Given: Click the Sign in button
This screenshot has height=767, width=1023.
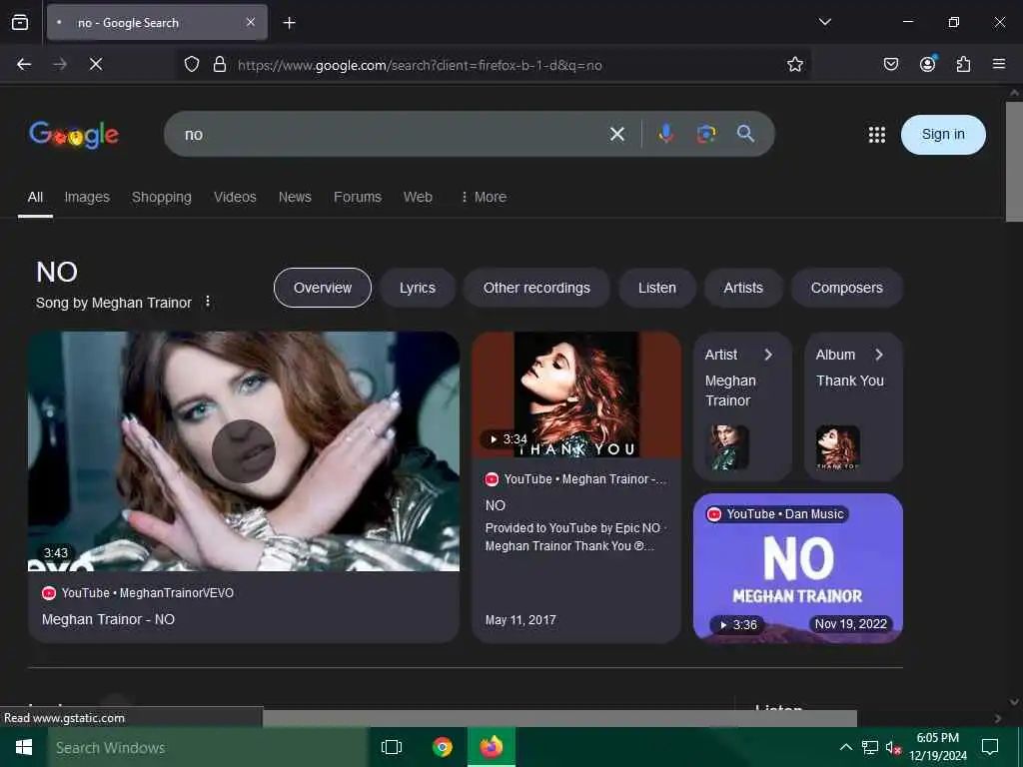Looking at the screenshot, I should point(943,135).
